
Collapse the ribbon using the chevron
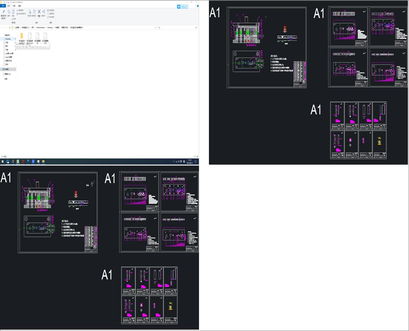pos(195,6)
